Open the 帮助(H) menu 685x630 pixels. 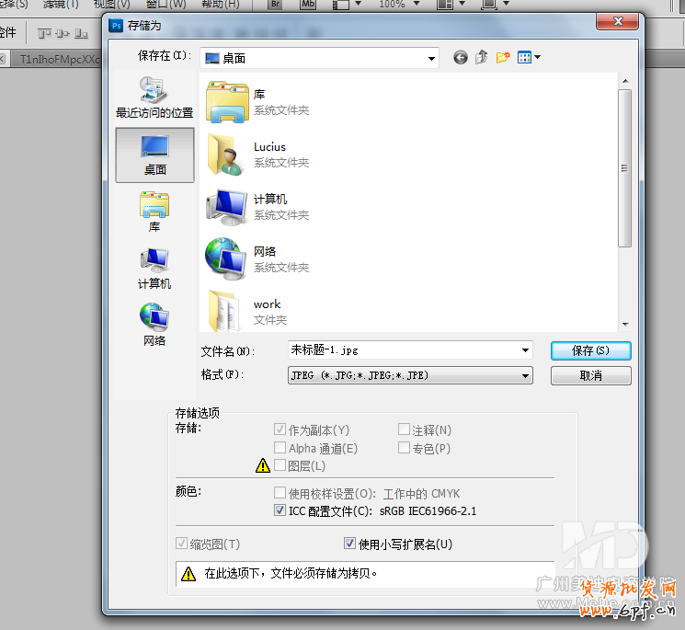click(220, 5)
